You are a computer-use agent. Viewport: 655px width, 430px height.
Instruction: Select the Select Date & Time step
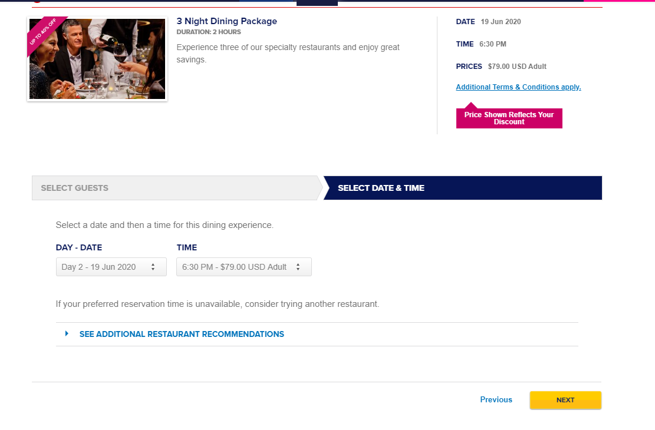462,188
